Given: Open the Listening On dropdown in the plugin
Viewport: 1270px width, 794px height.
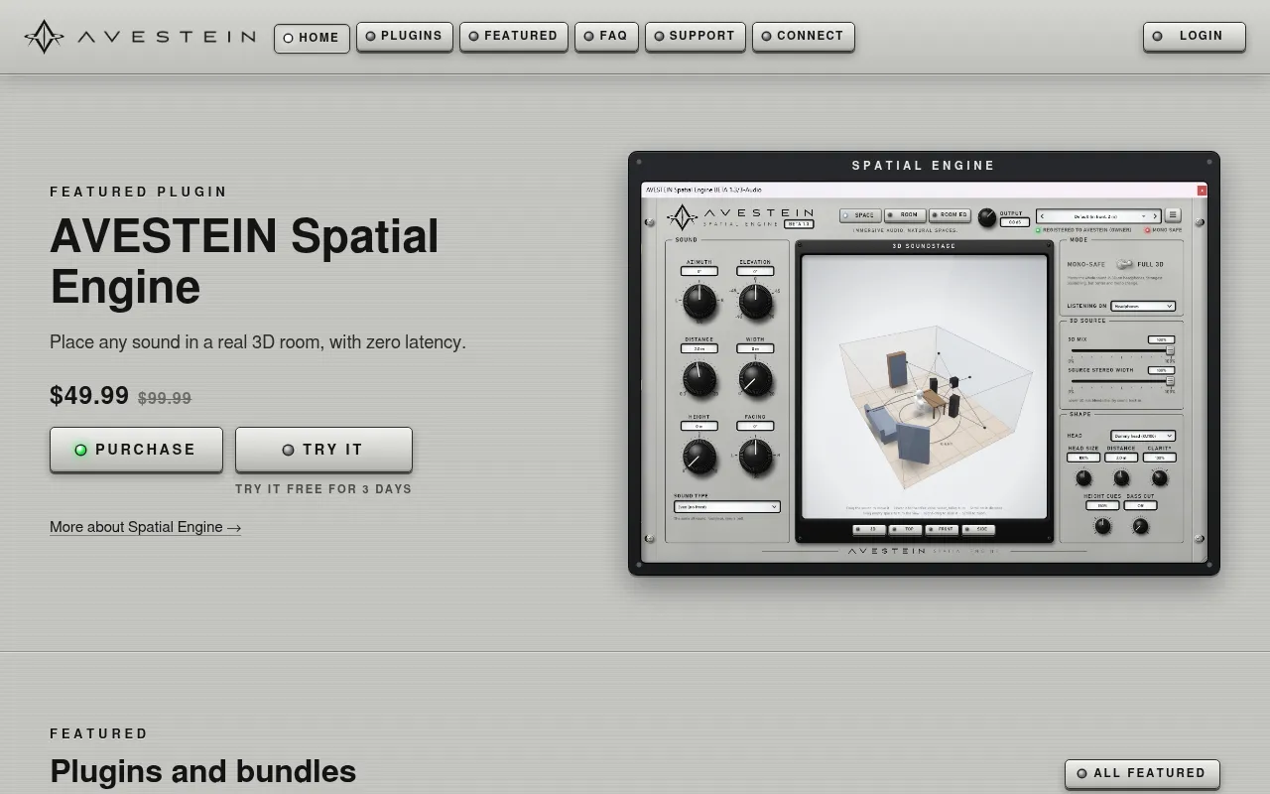Looking at the screenshot, I should [1143, 306].
